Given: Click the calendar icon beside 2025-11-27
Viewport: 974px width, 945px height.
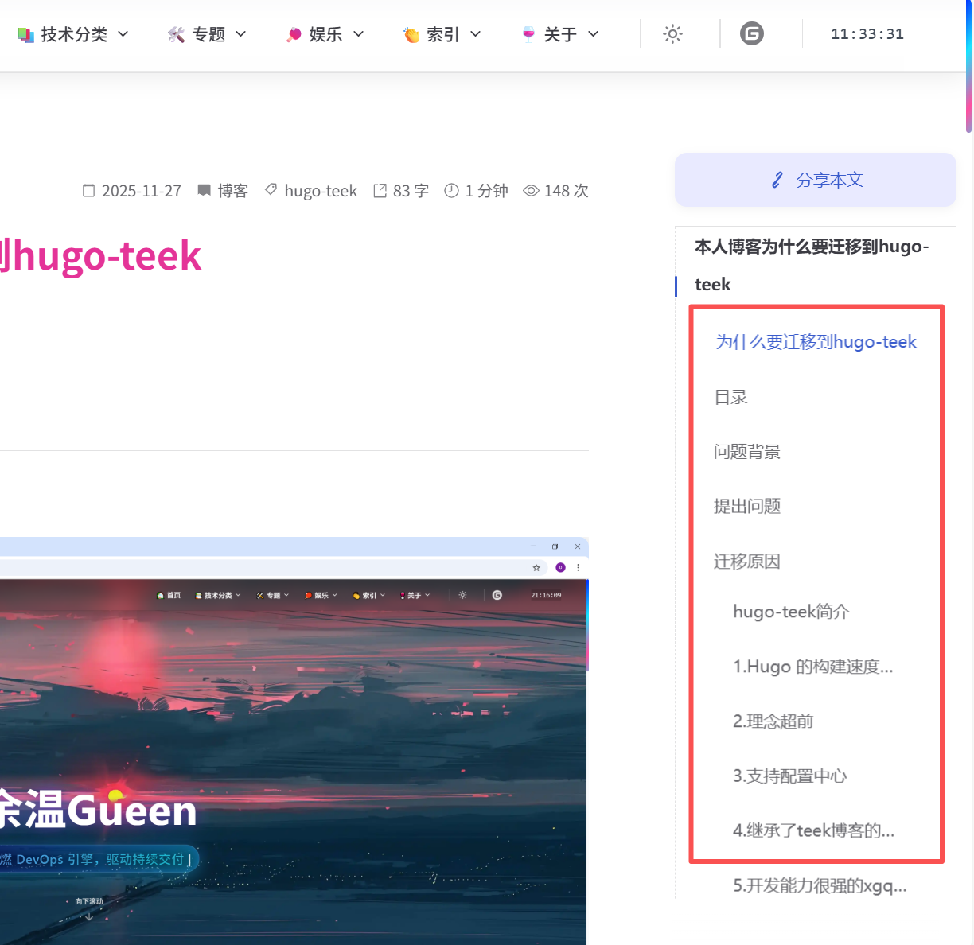Looking at the screenshot, I should coord(89,191).
